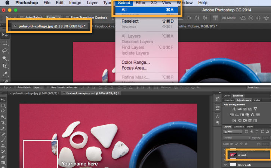Select the Magic Wand tool in the upper screenshot
Screen dimensions: 271x168
(4, 58)
